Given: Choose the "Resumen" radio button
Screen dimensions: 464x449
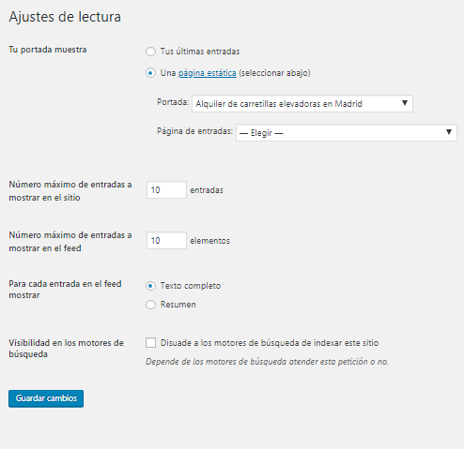Looking at the screenshot, I should pos(150,305).
